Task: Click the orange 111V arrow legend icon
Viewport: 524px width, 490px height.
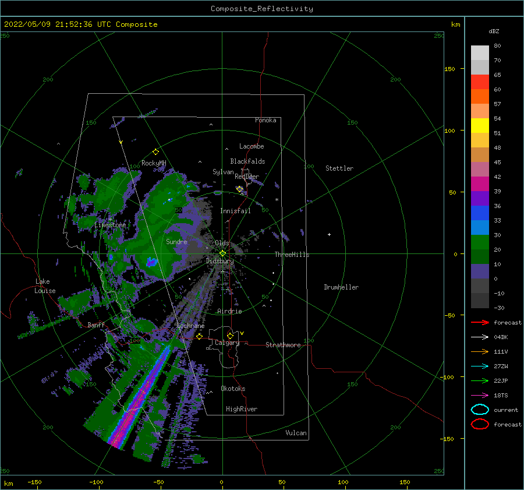Action: [480, 351]
